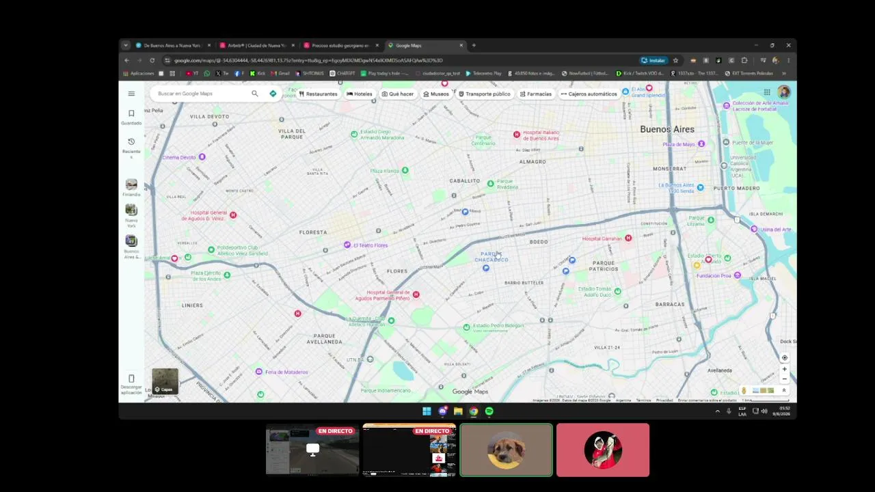875x492 pixels.
Task: Open the Gmail bookmark
Action: [280, 73]
